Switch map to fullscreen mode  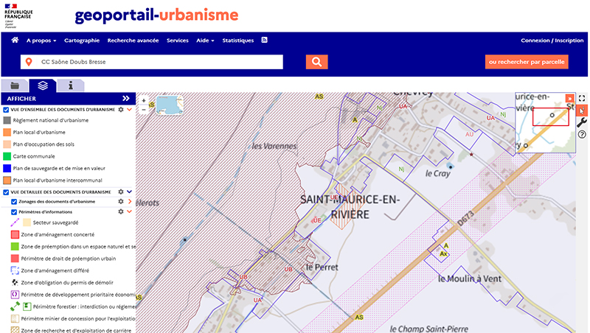coord(582,98)
